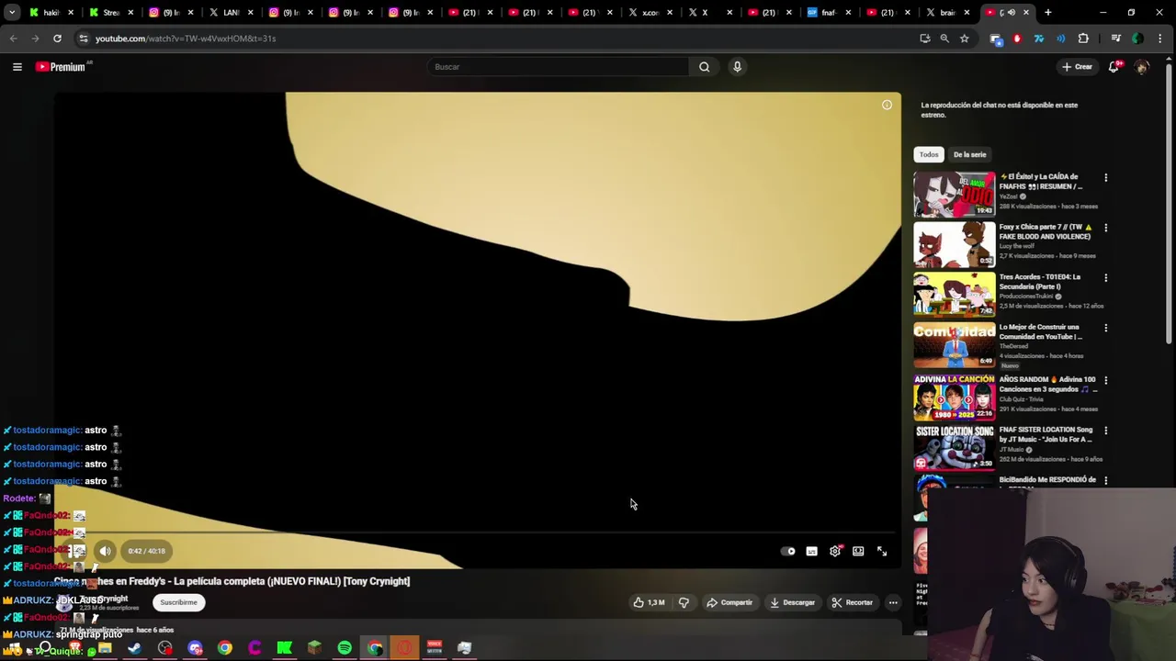Image resolution: width=1176 pixels, height=661 pixels.
Task: Show video info card icon
Action: [x=887, y=105]
